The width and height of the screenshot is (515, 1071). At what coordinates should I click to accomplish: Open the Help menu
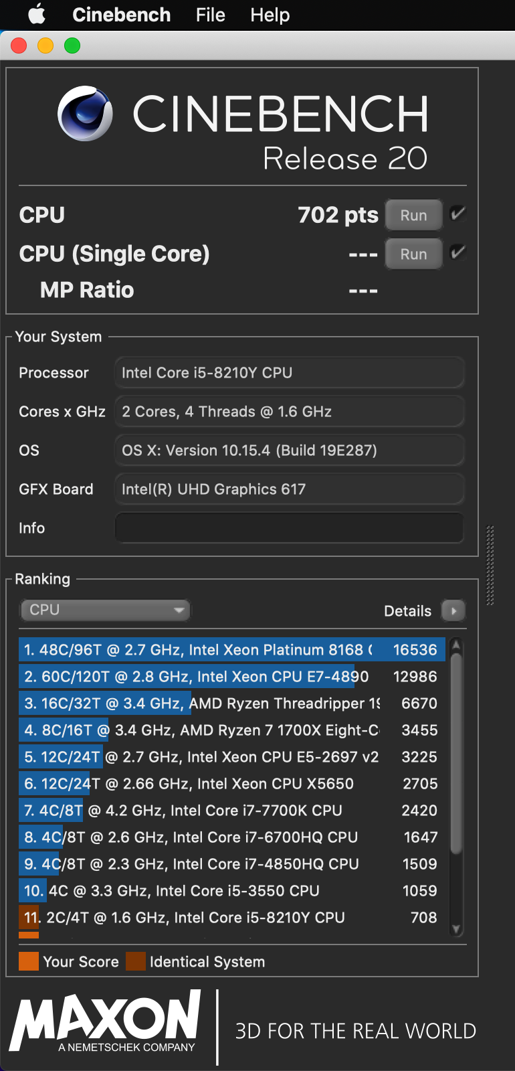coord(270,15)
